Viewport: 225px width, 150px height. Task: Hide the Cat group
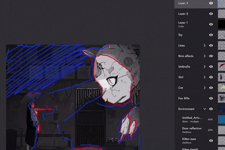click(211, 88)
